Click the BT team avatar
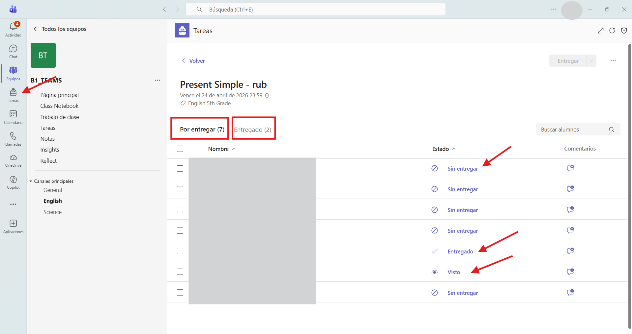 pyautogui.click(x=43, y=55)
